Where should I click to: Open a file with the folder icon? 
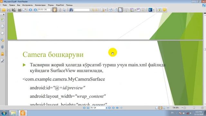coord(4,10)
